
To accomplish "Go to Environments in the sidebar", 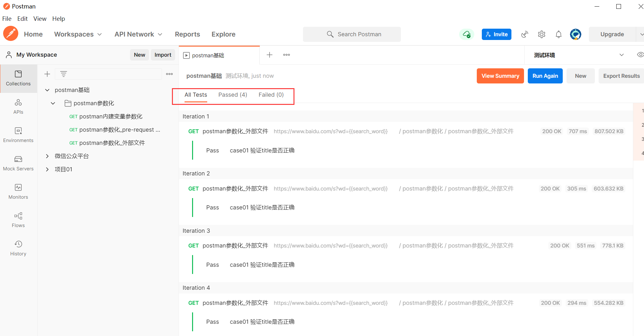I will [18, 135].
